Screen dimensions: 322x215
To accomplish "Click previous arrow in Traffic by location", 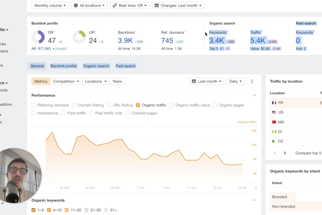I will [275, 153].
